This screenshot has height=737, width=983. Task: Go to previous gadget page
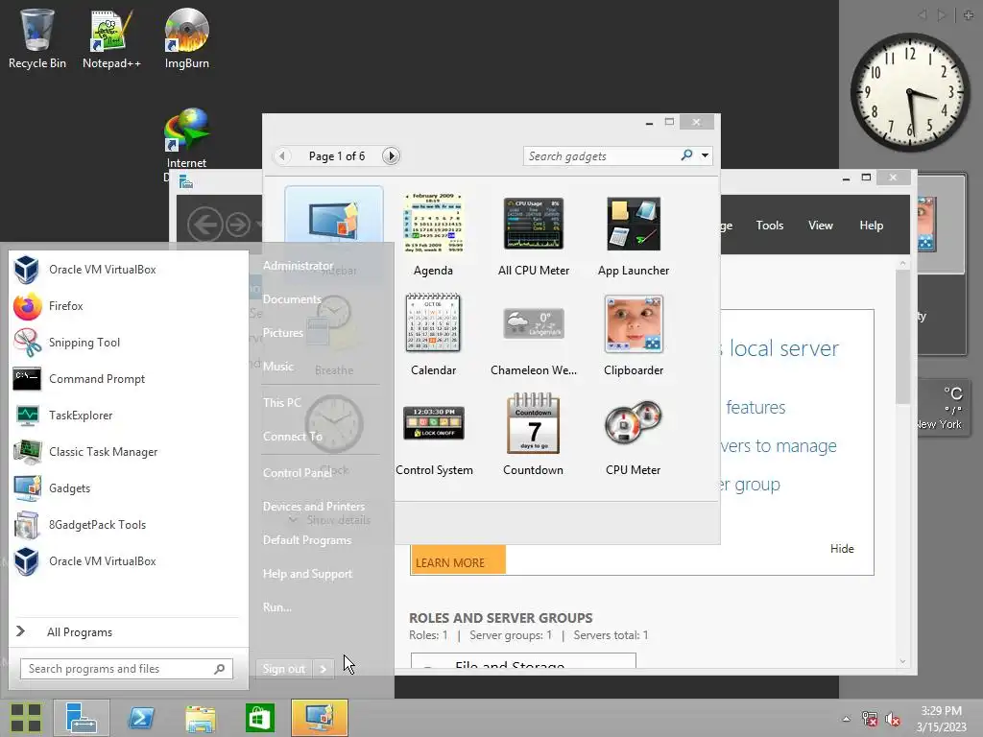(282, 156)
